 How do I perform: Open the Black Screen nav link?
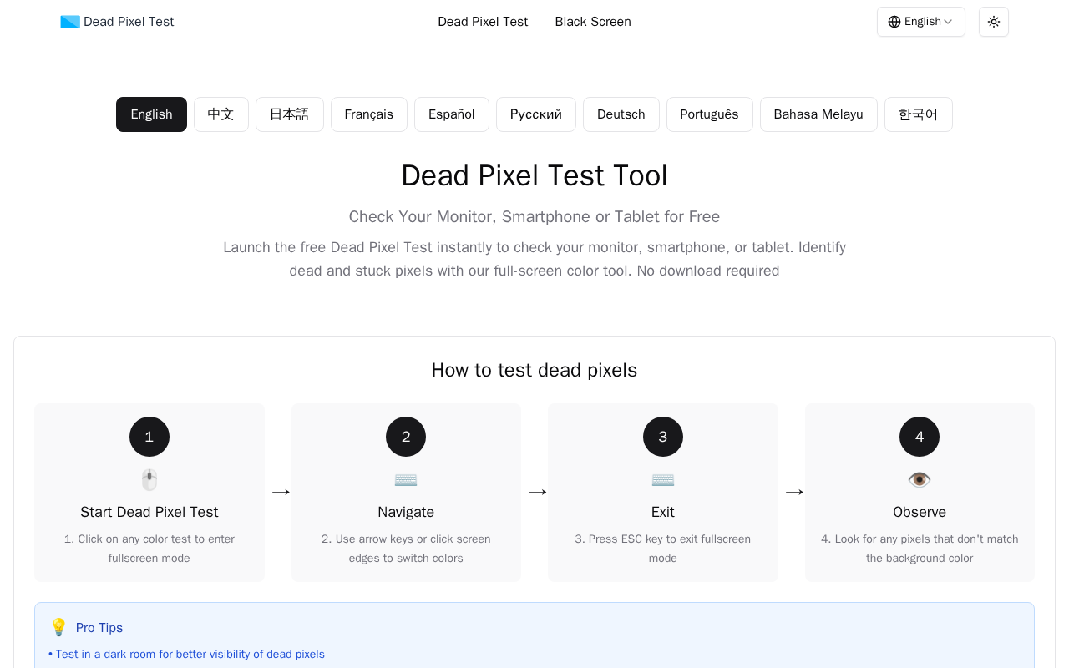593,22
